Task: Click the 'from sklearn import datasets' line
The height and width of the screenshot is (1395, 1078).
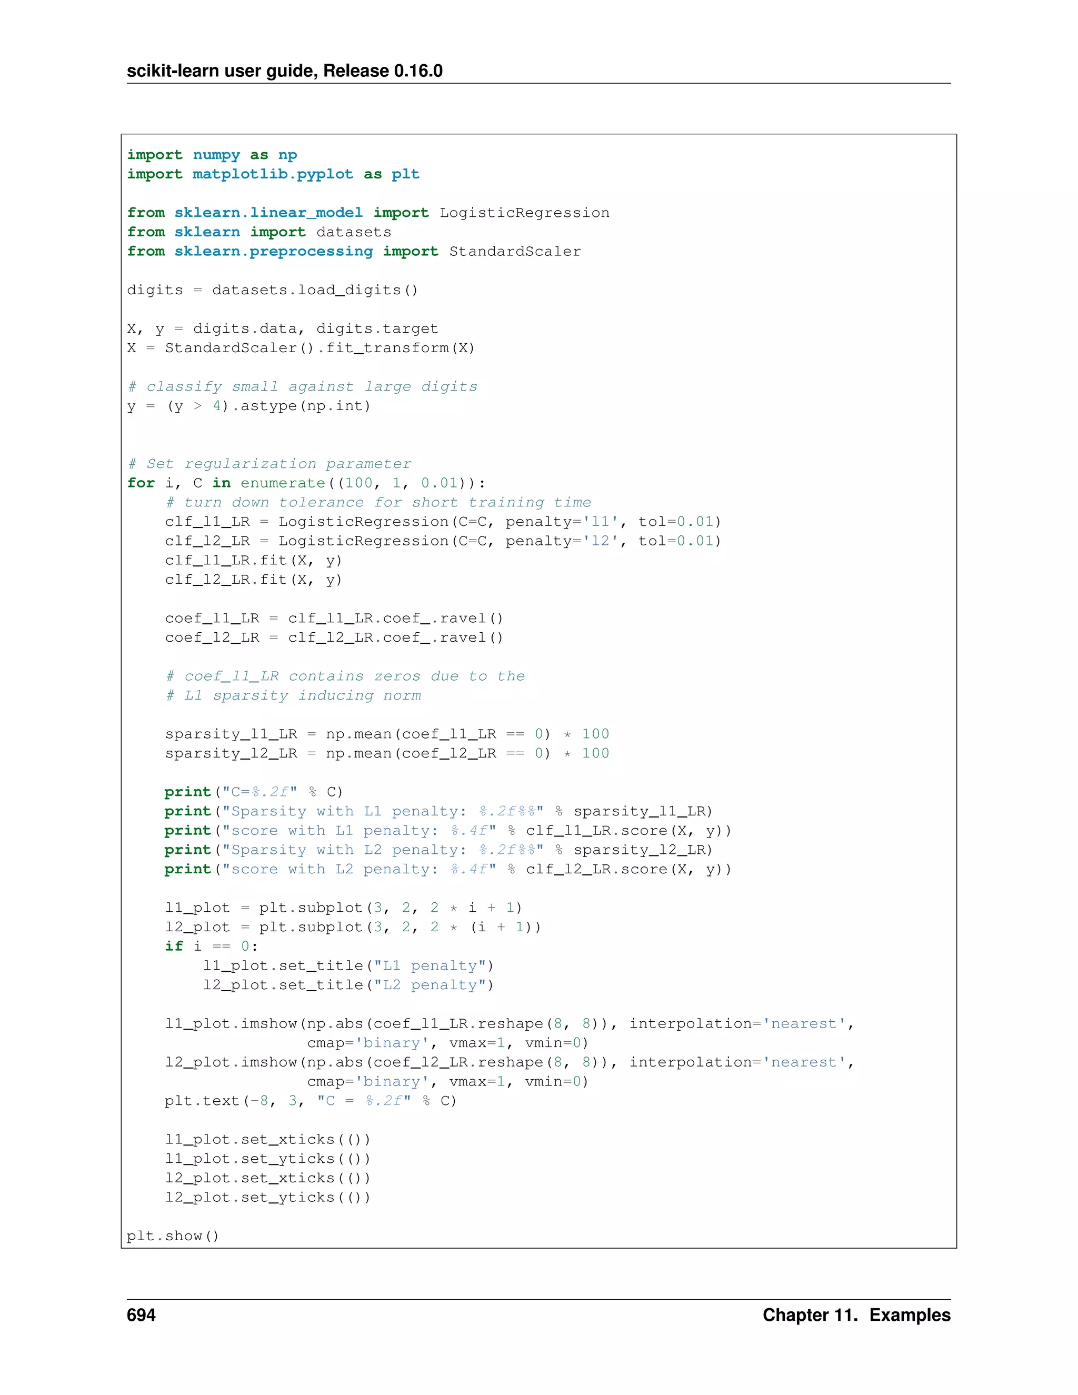Action: 259,232
